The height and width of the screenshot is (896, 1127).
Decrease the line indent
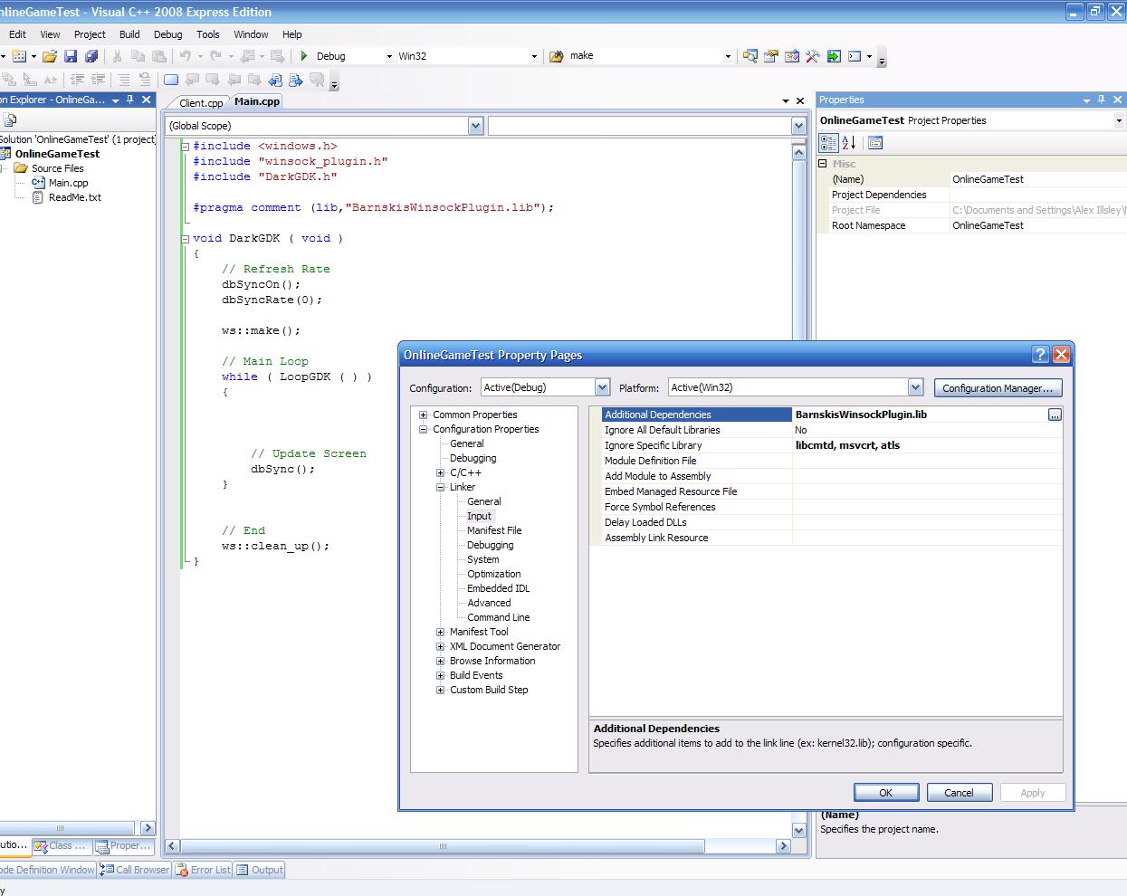point(78,80)
